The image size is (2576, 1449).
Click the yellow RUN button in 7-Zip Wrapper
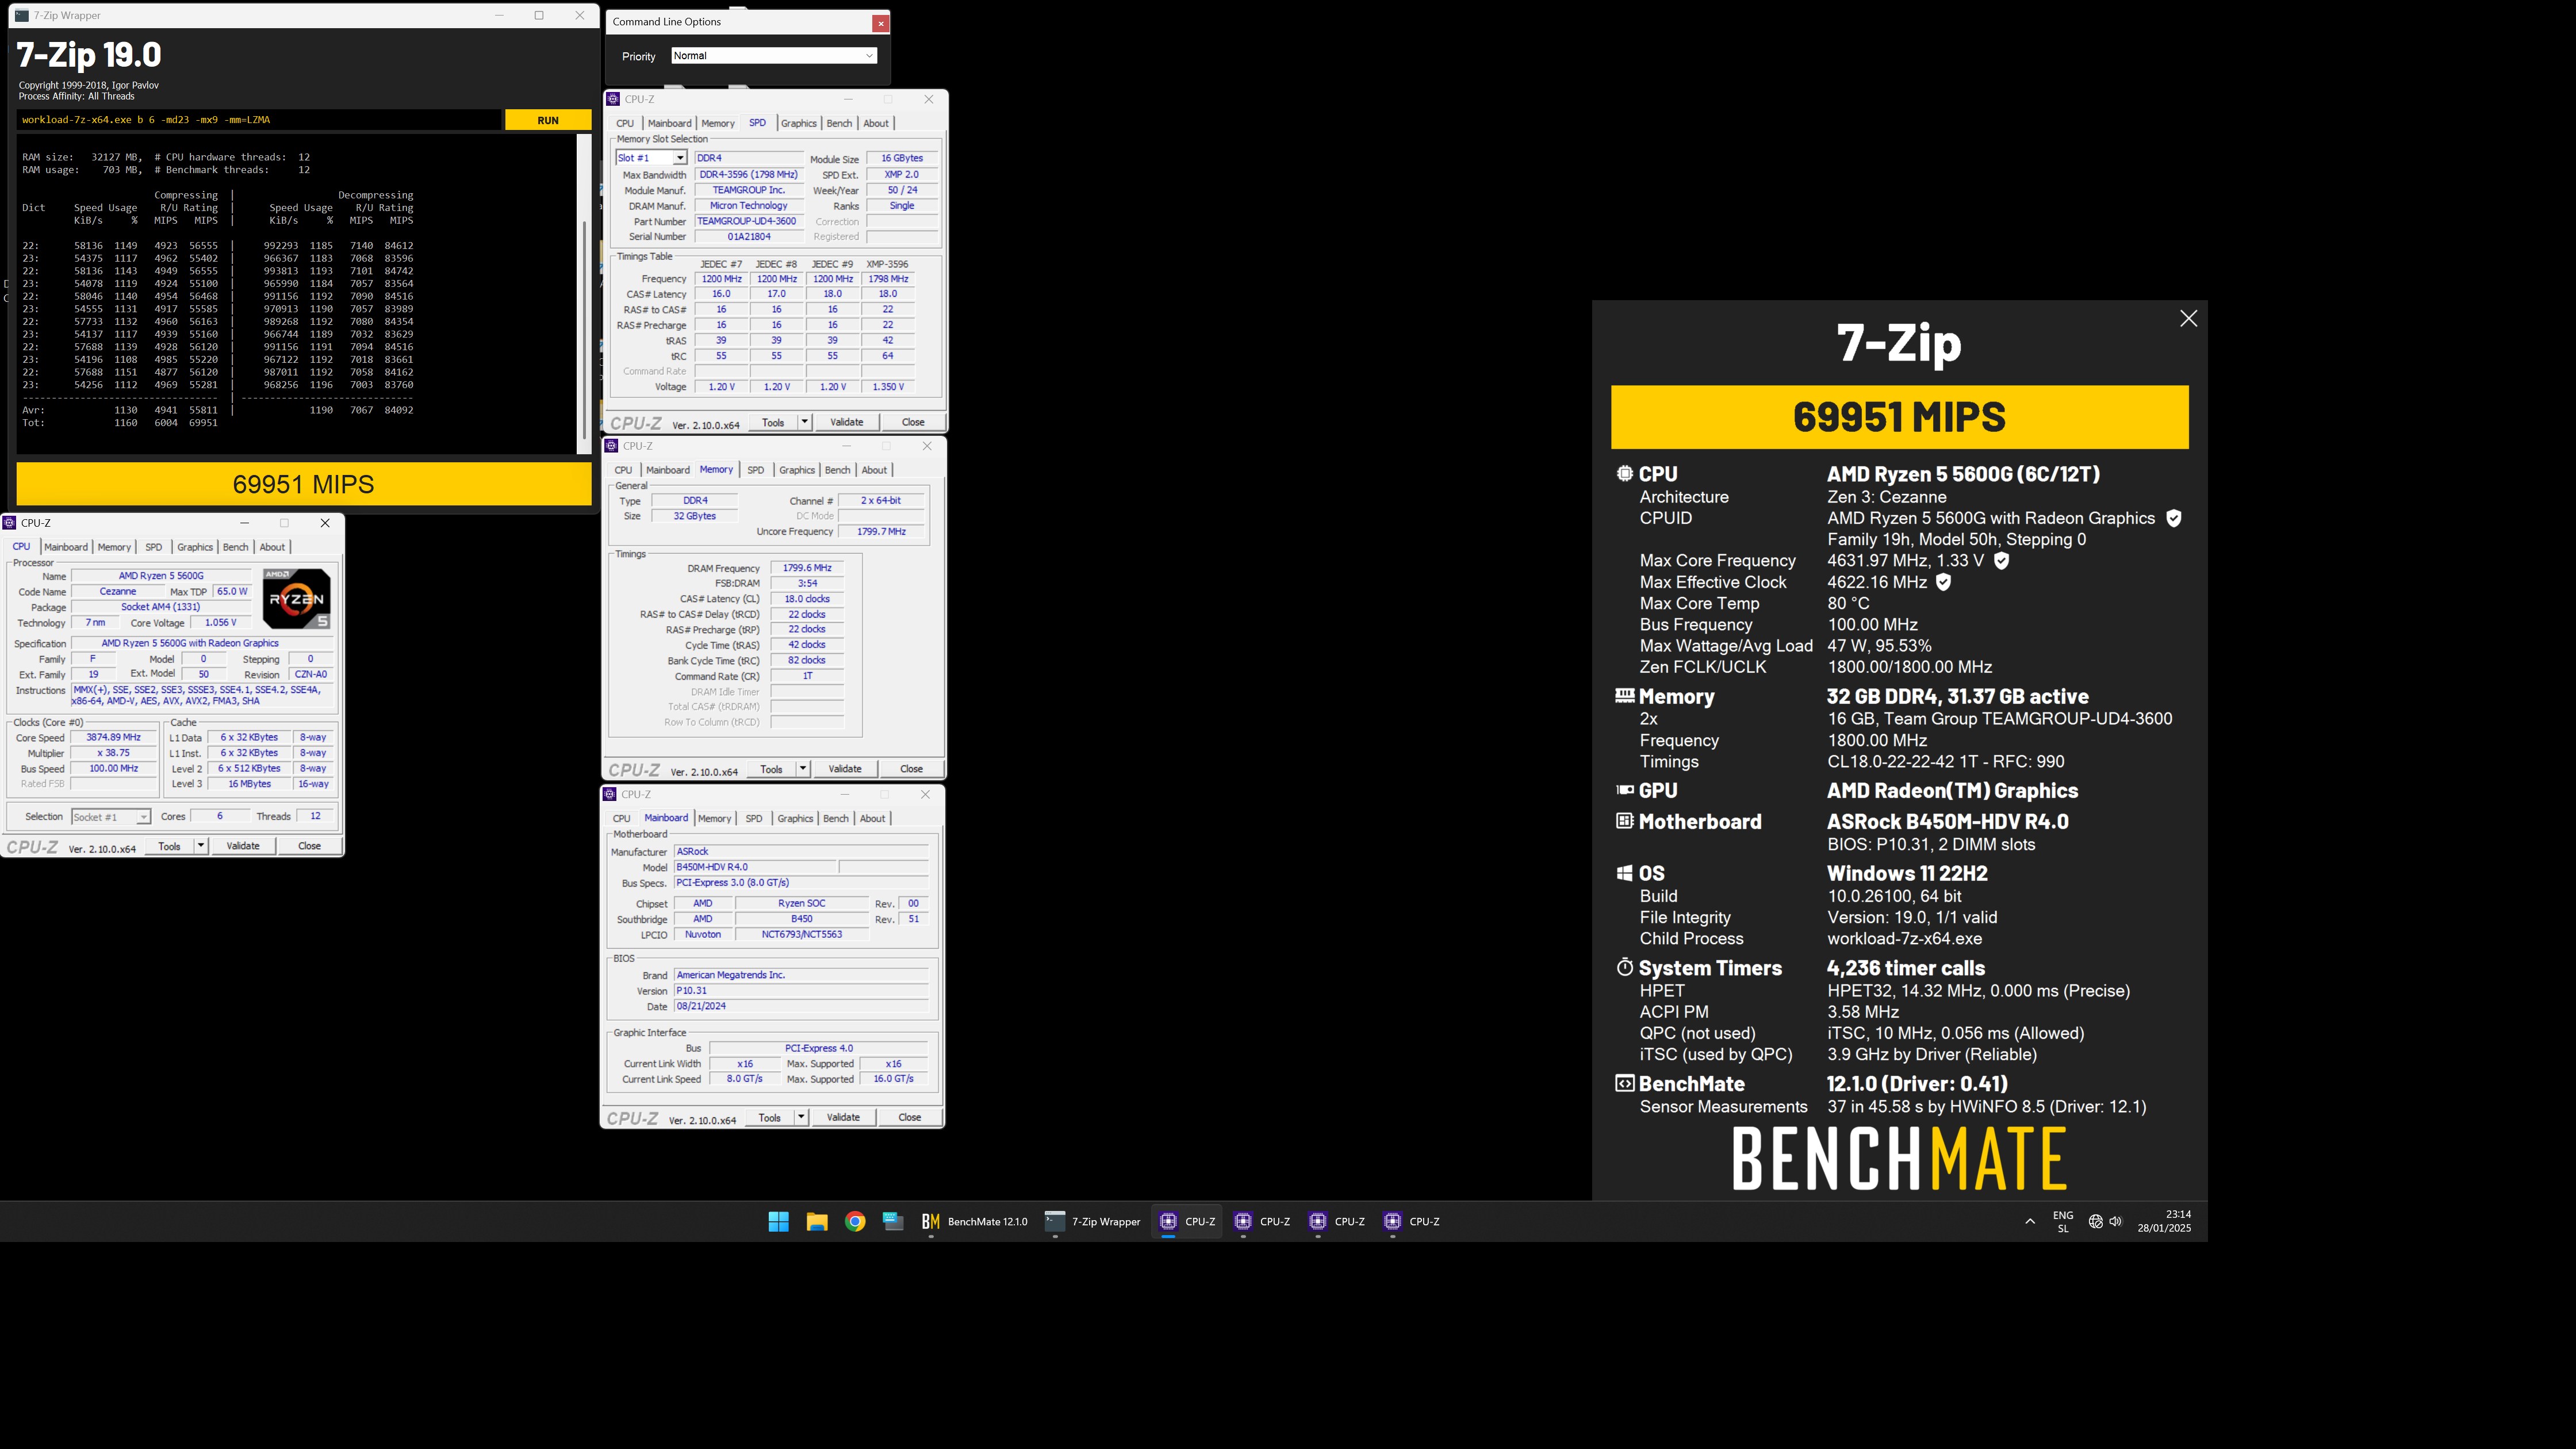pos(547,120)
